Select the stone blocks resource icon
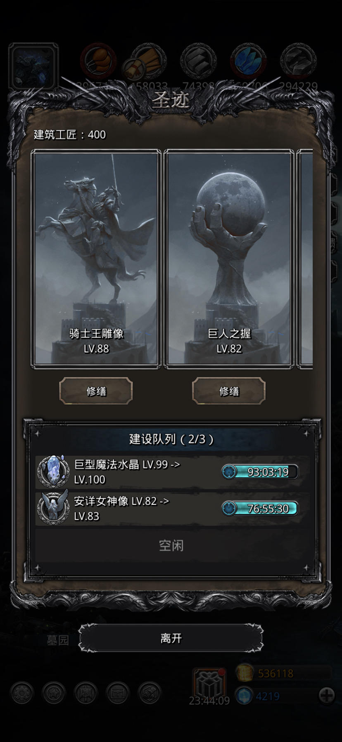Screen dimensions: 342x742 pyautogui.click(x=198, y=60)
